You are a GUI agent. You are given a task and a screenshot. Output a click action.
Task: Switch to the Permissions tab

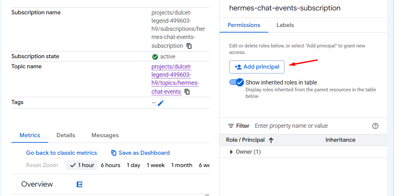[244, 25]
